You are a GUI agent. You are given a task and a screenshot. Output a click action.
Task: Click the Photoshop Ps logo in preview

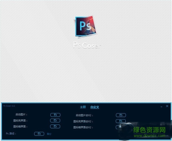[86, 30]
